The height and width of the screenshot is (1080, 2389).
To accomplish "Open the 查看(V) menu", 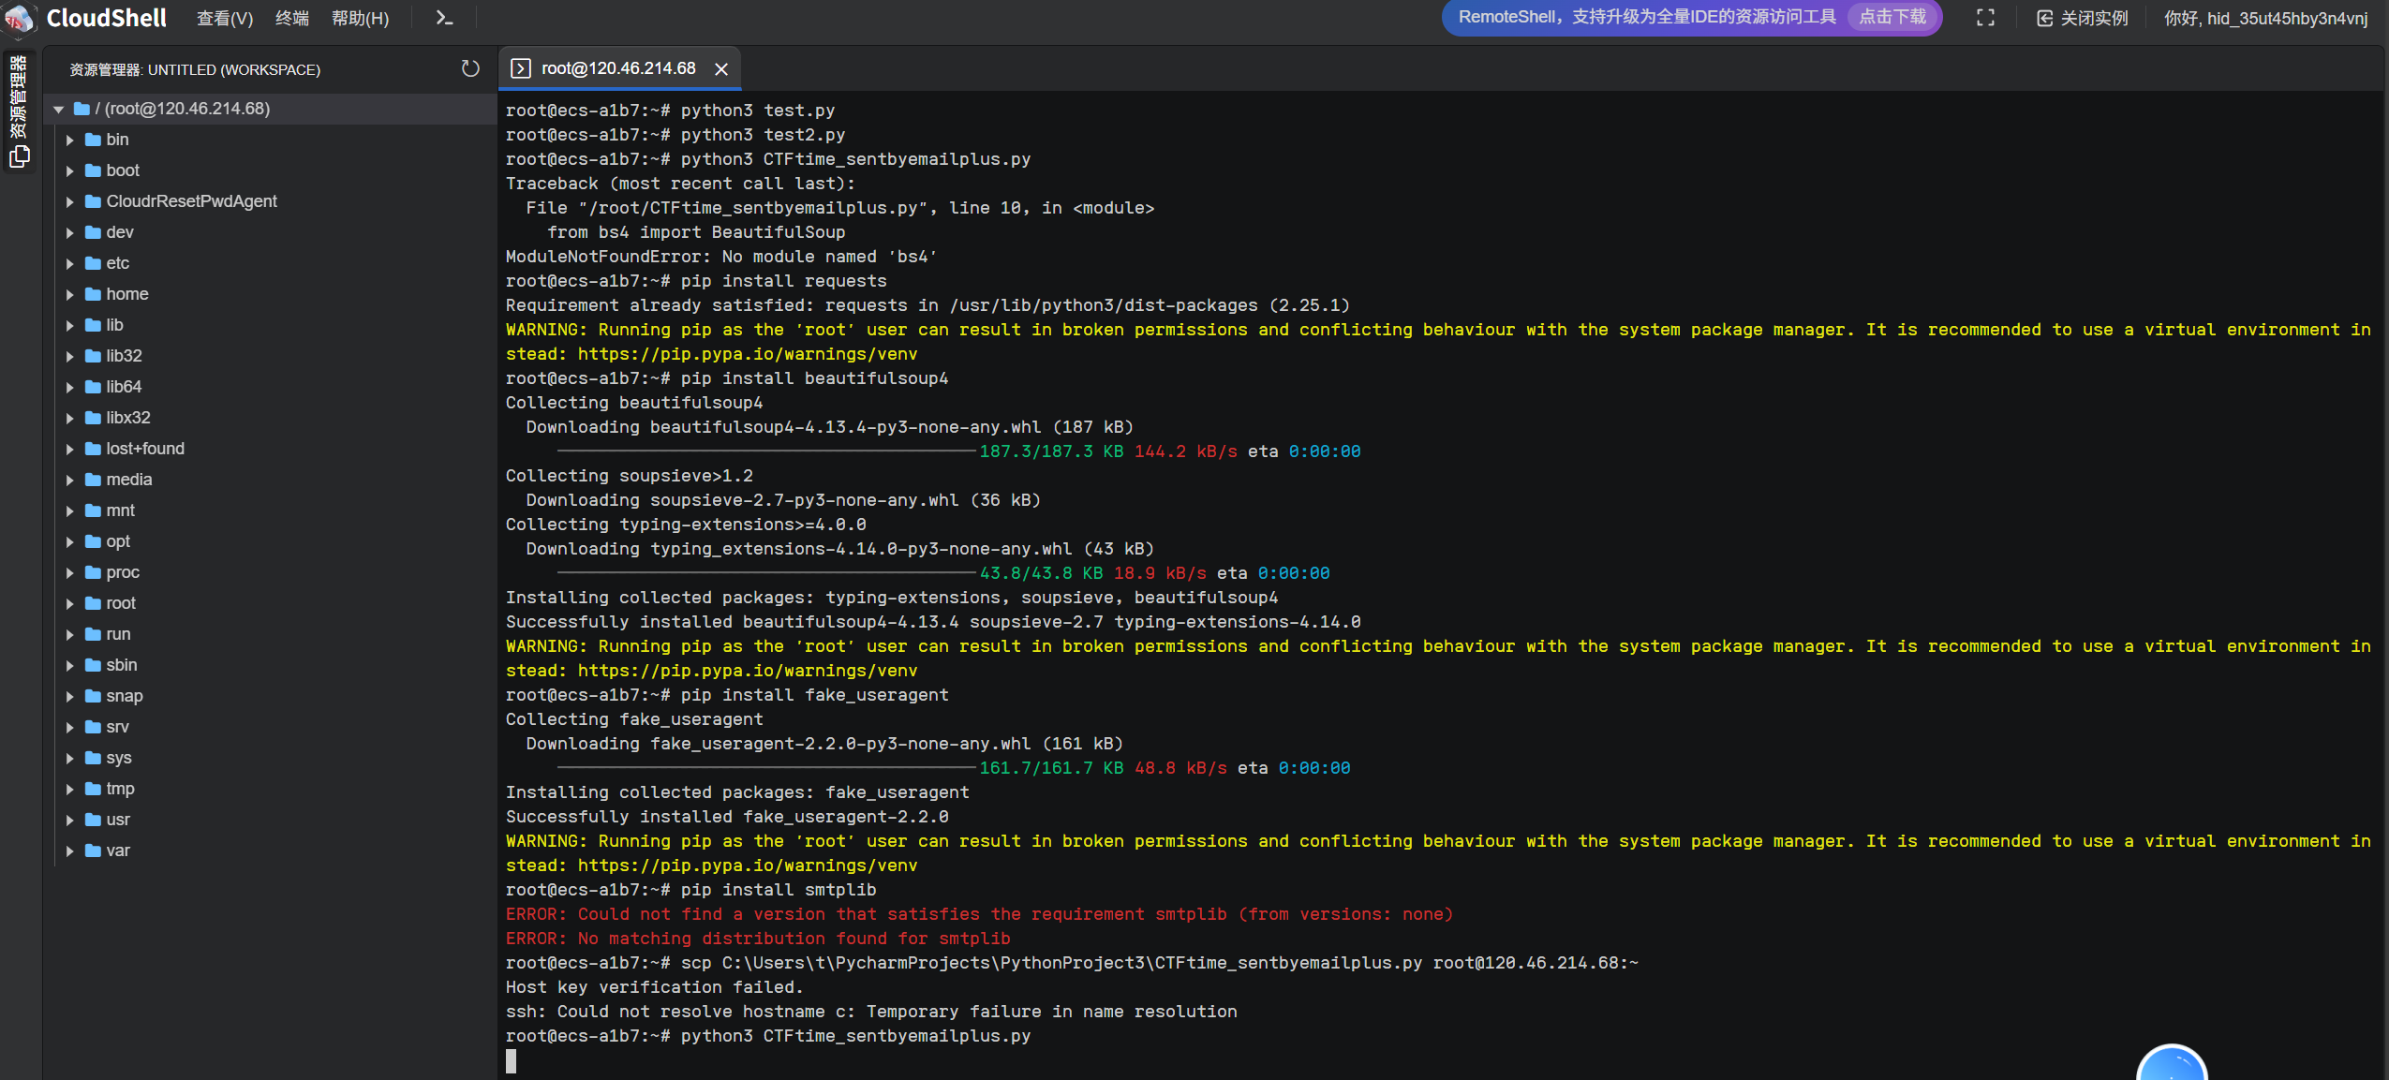I will (224, 18).
